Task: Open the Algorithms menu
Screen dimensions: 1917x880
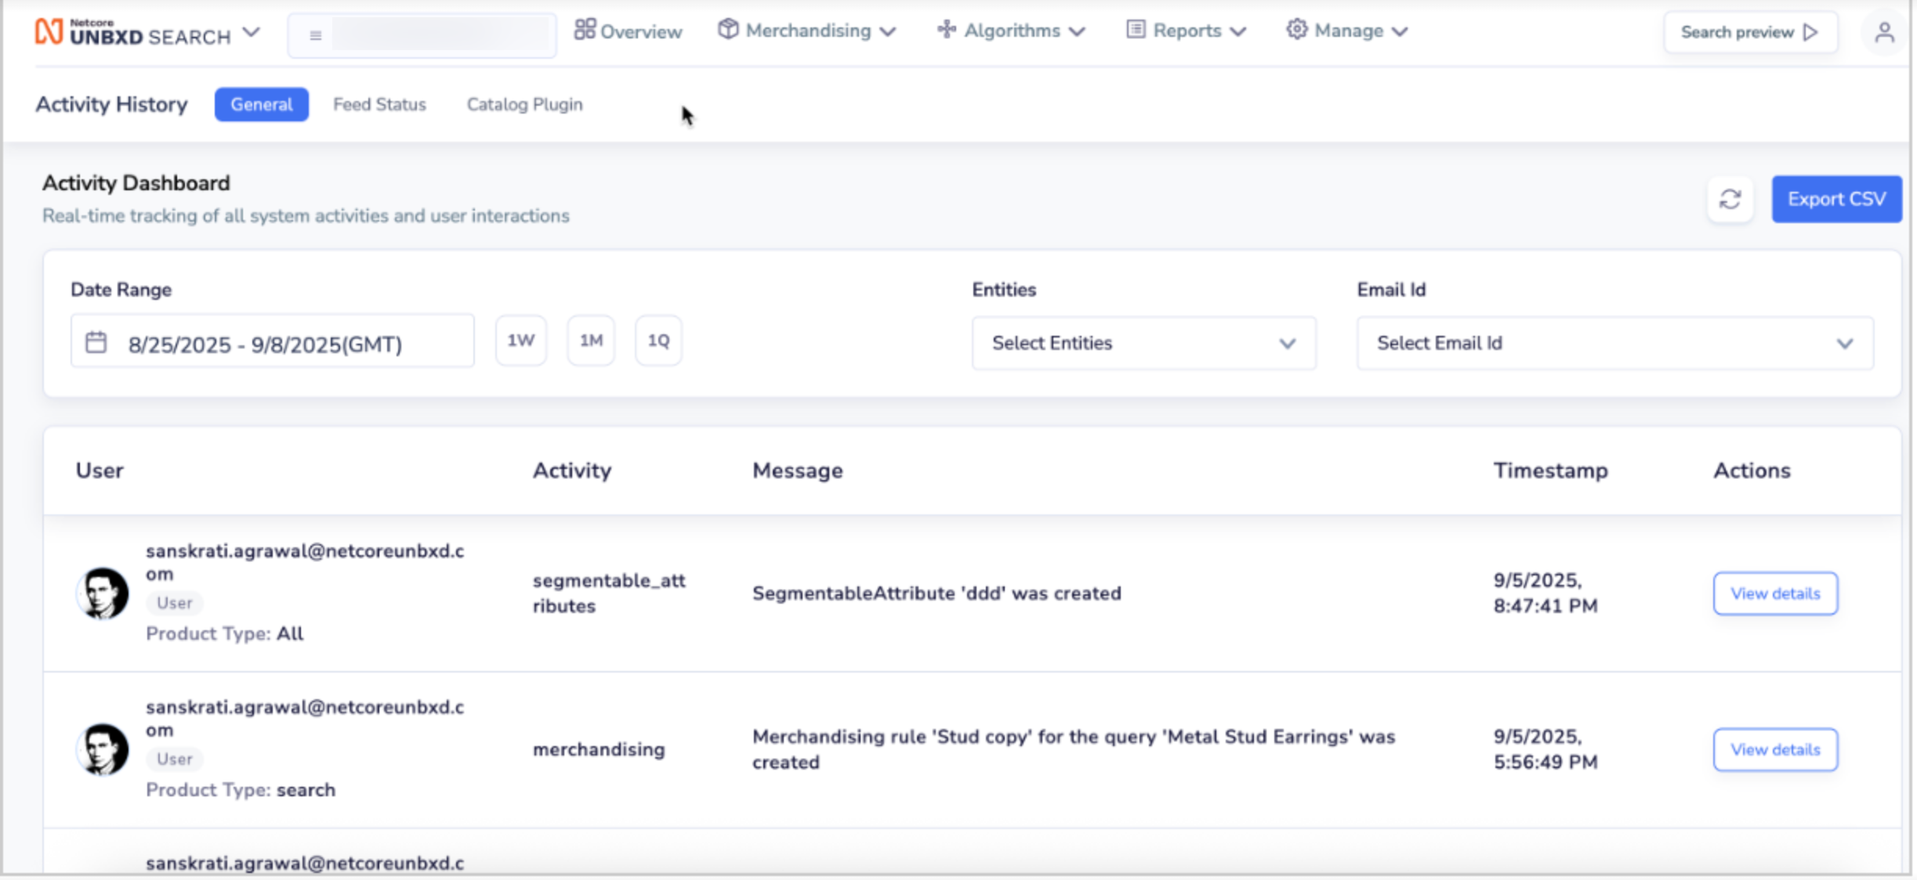Action: click(x=1011, y=31)
